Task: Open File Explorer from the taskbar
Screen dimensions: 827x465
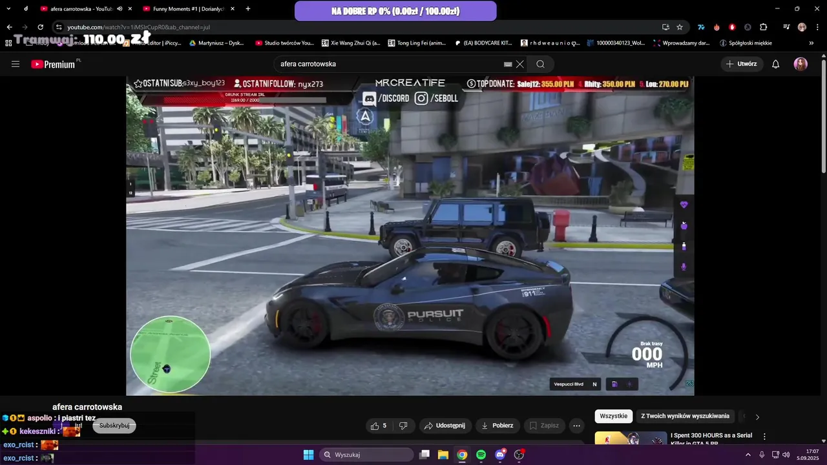Action: (x=443, y=455)
